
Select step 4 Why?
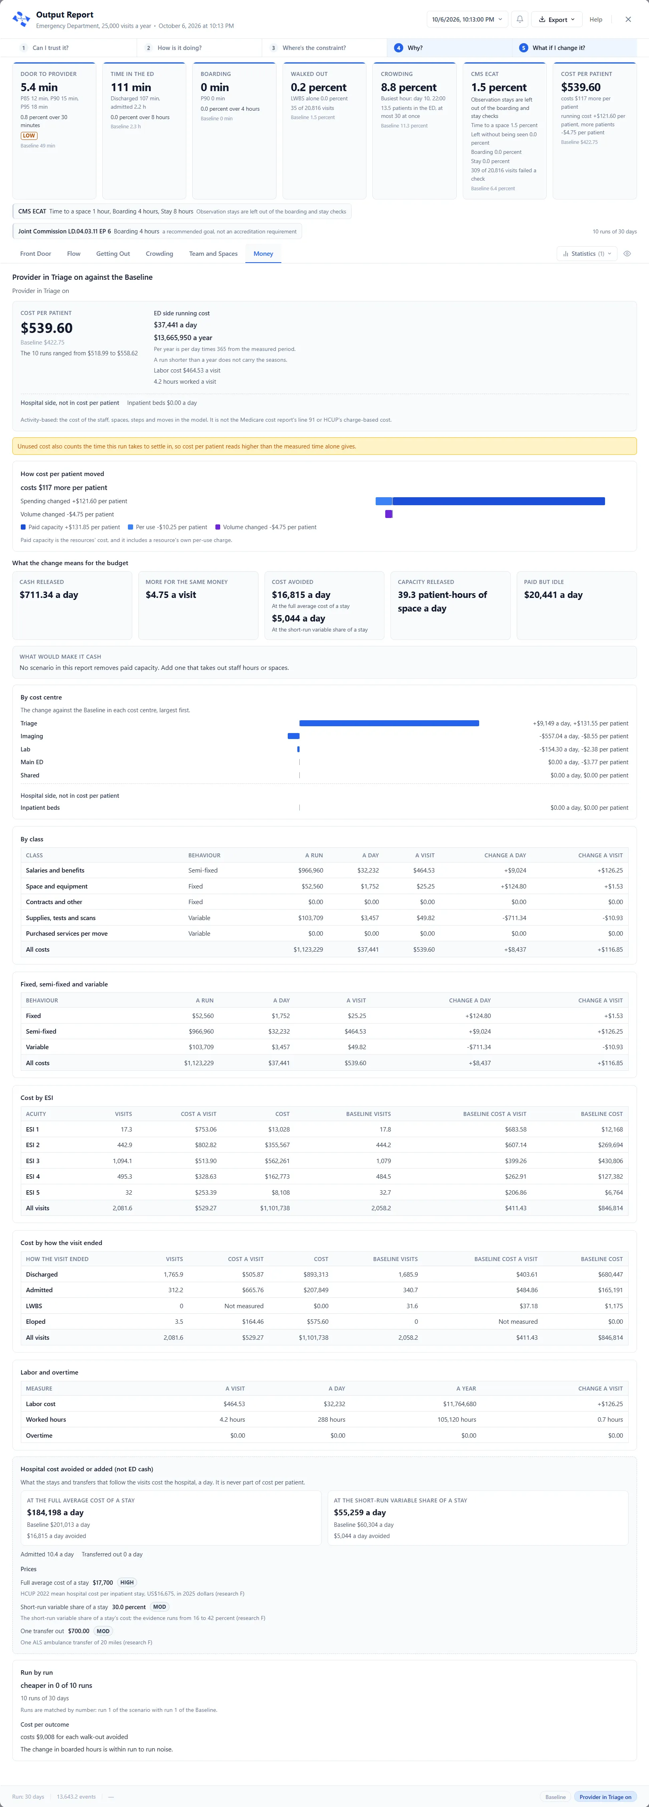[x=449, y=48]
